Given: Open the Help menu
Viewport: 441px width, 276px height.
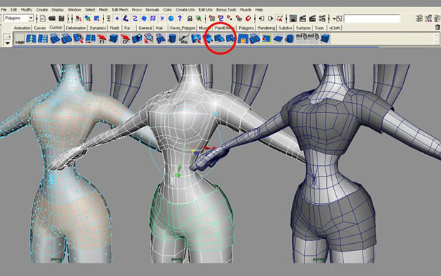Looking at the screenshot, I should (x=259, y=9).
